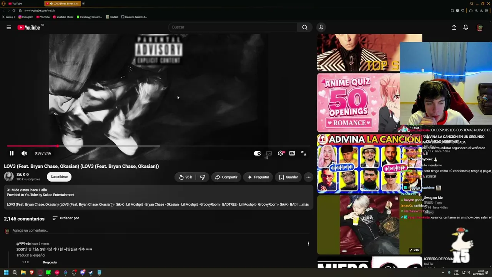Toggle the autoplay switch

pyautogui.click(x=258, y=153)
